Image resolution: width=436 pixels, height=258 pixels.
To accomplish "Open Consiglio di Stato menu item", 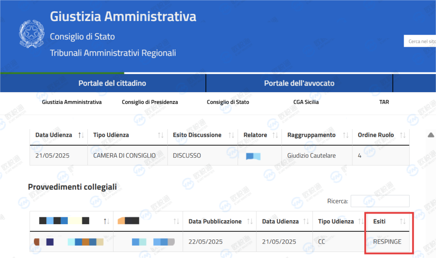I will click(x=228, y=102).
